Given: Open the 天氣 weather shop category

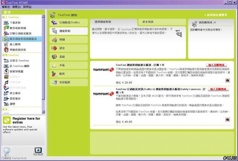Looking at the screenshot, I should (x=68, y=65).
